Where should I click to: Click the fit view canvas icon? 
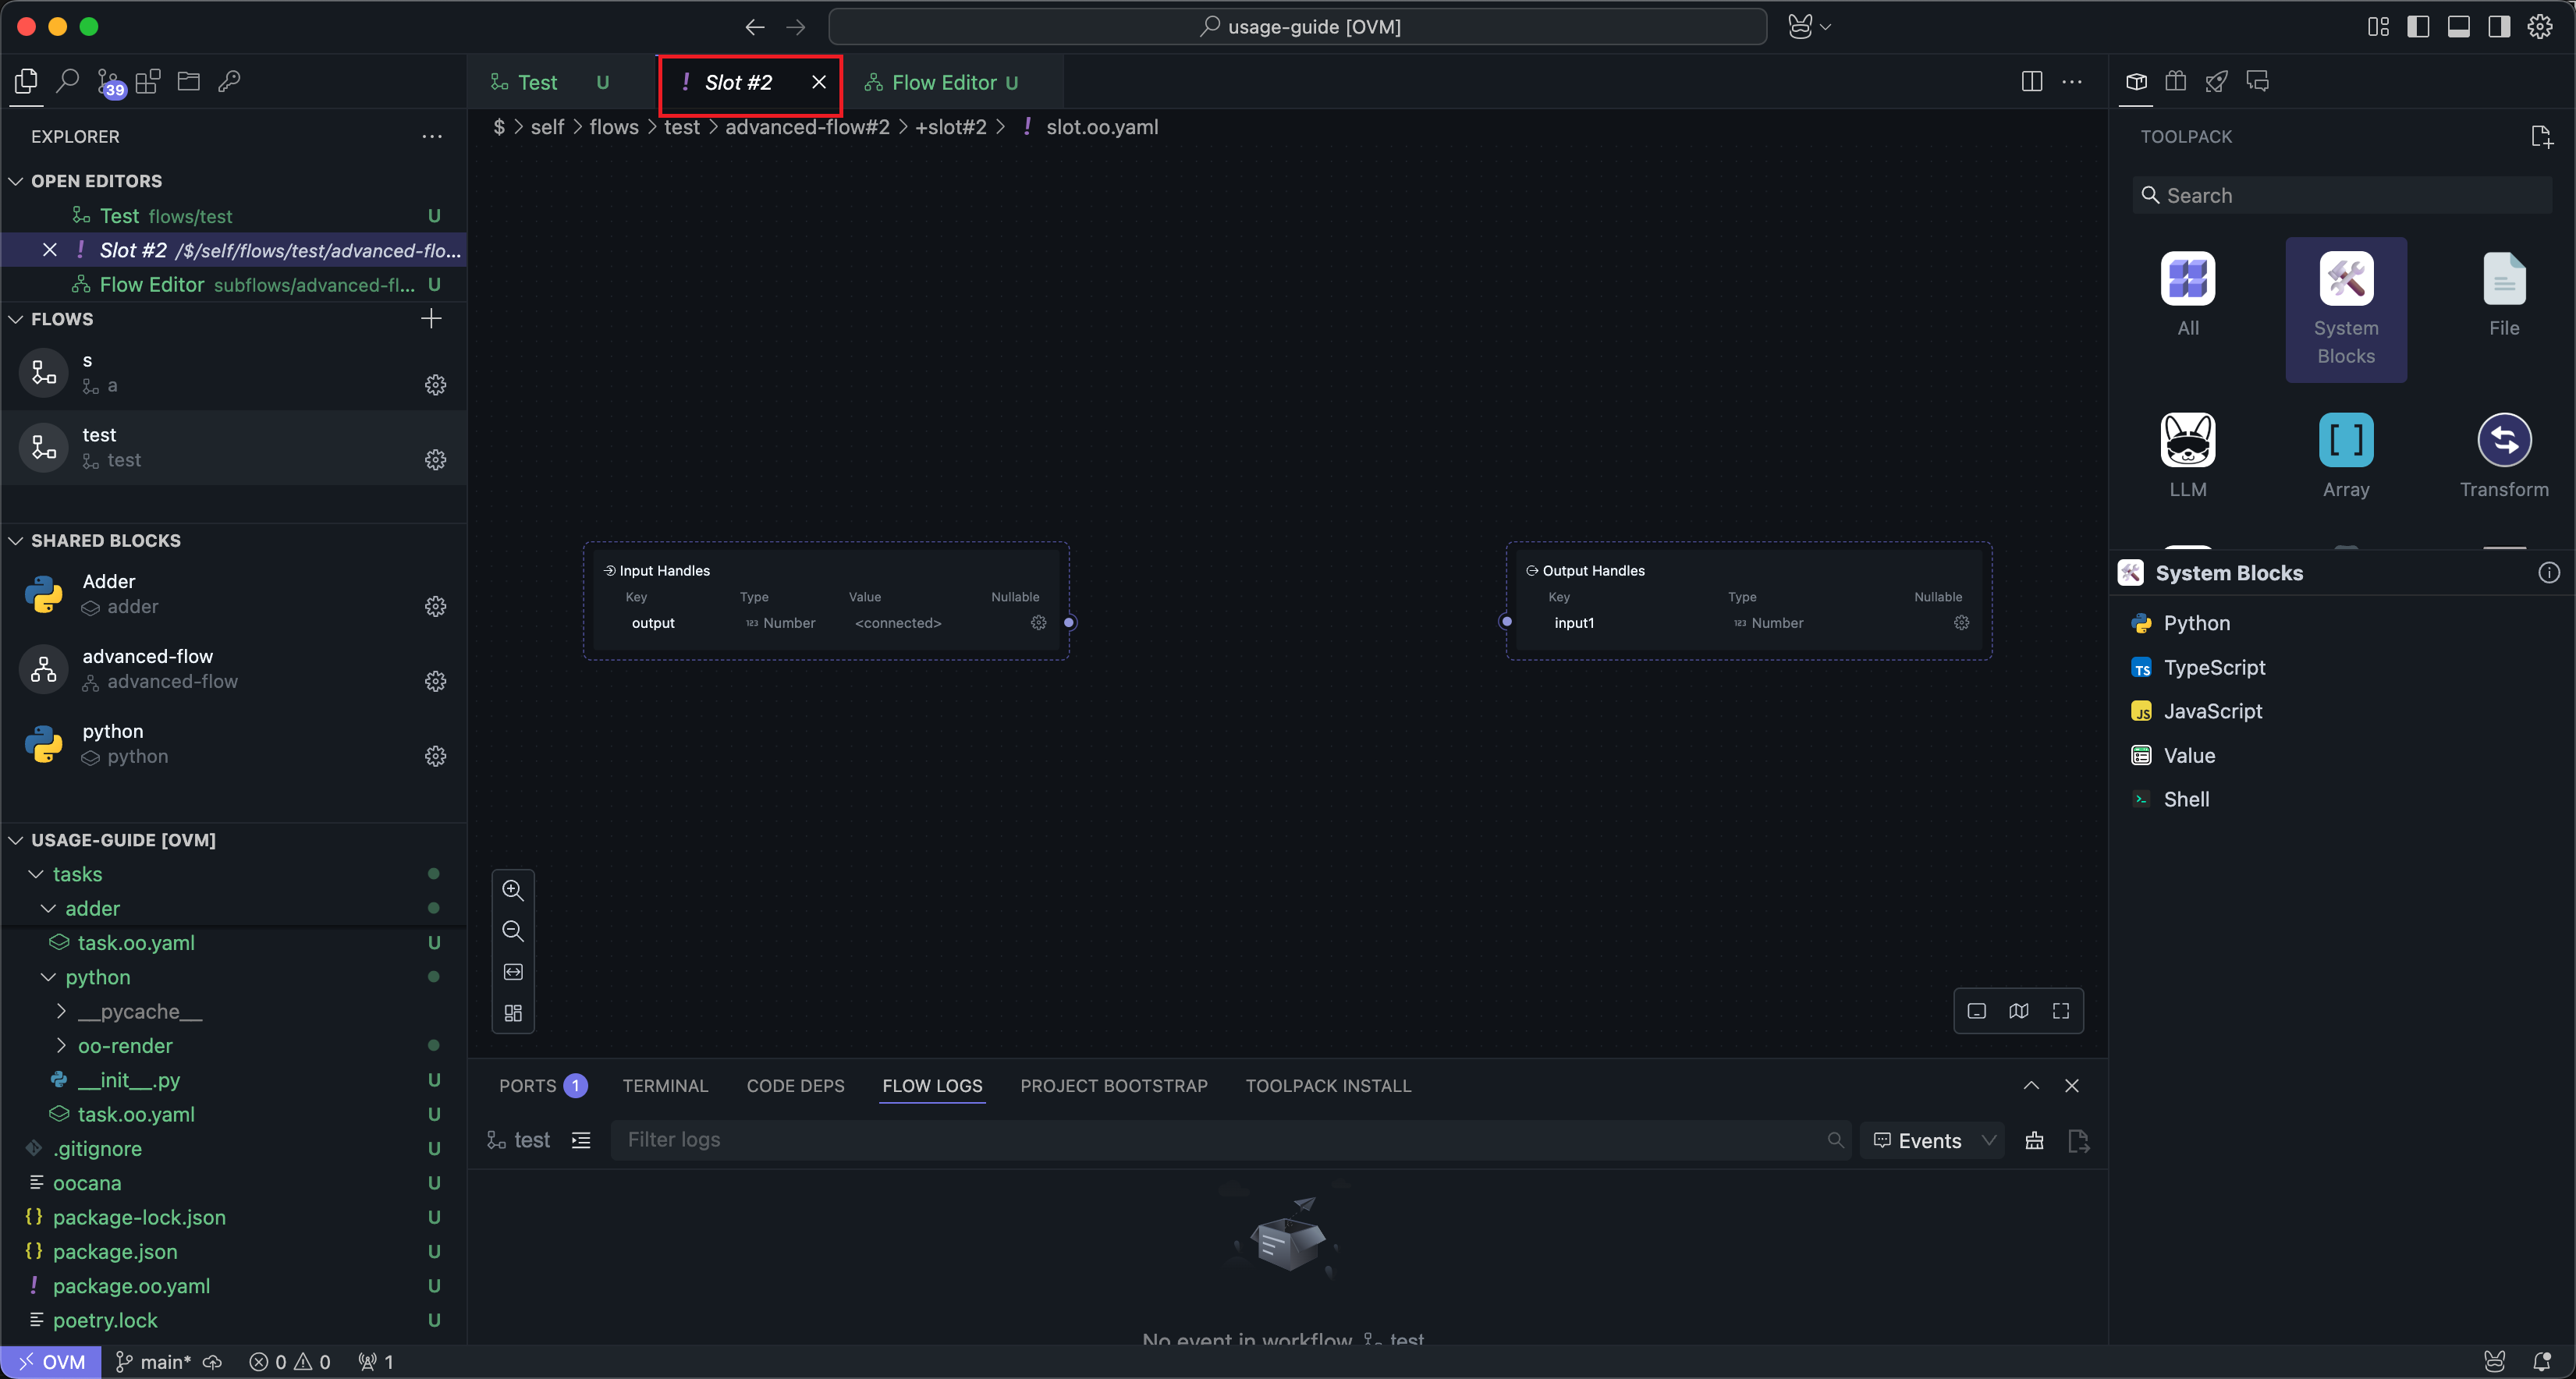[513, 972]
